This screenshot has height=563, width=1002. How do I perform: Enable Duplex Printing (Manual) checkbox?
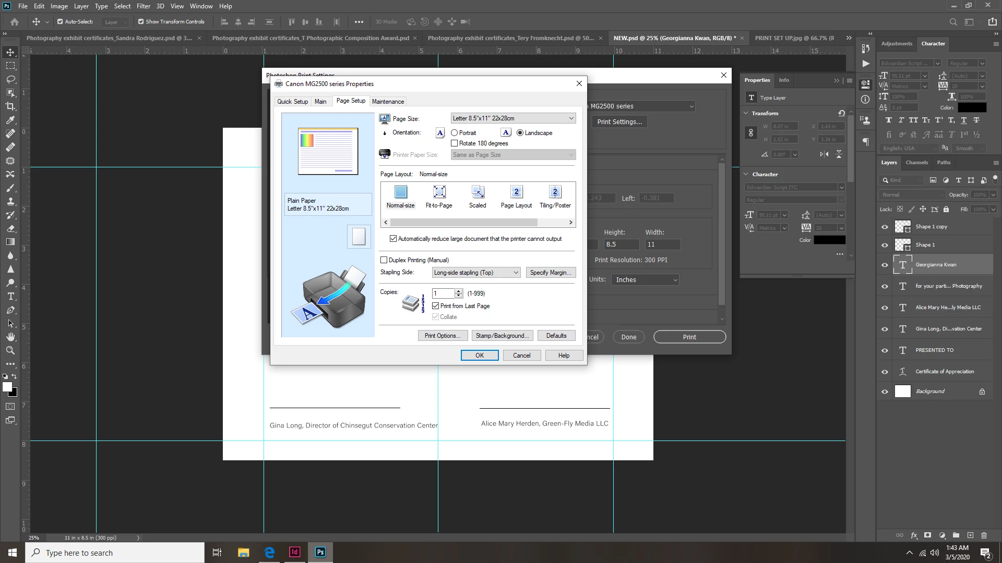click(x=384, y=260)
